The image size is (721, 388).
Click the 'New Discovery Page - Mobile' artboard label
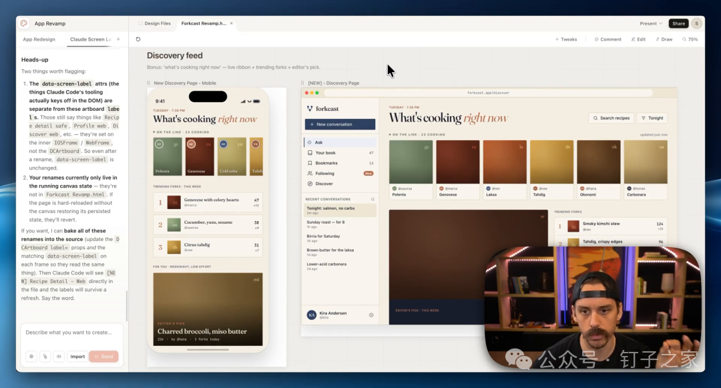(185, 83)
